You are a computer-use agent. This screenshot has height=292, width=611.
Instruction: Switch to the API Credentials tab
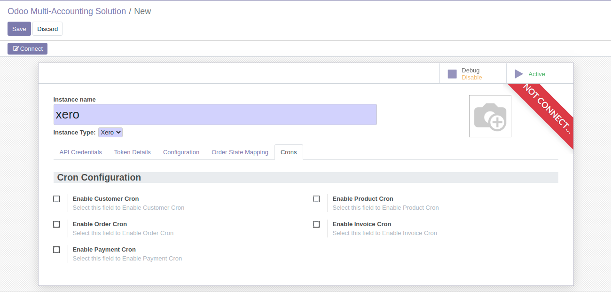(80, 152)
